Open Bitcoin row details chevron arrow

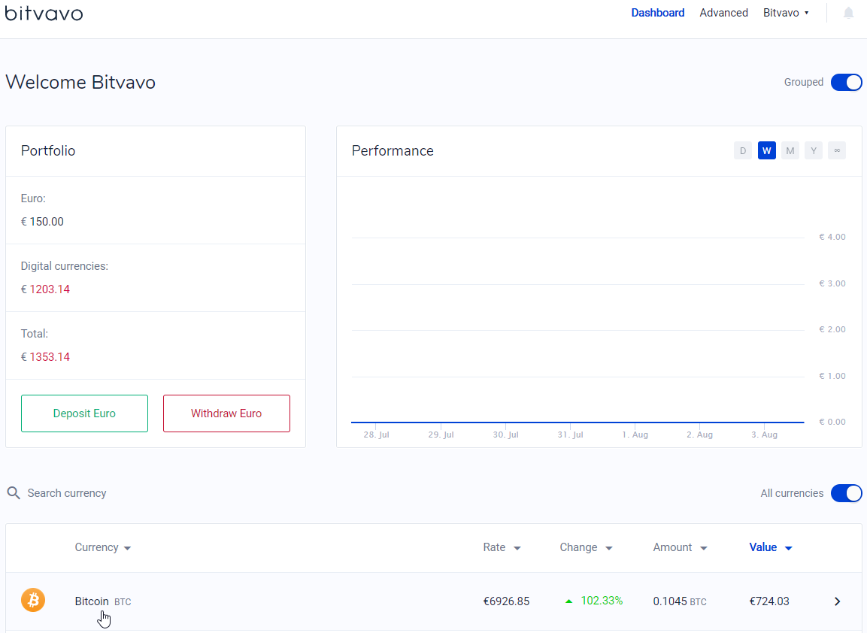837,601
